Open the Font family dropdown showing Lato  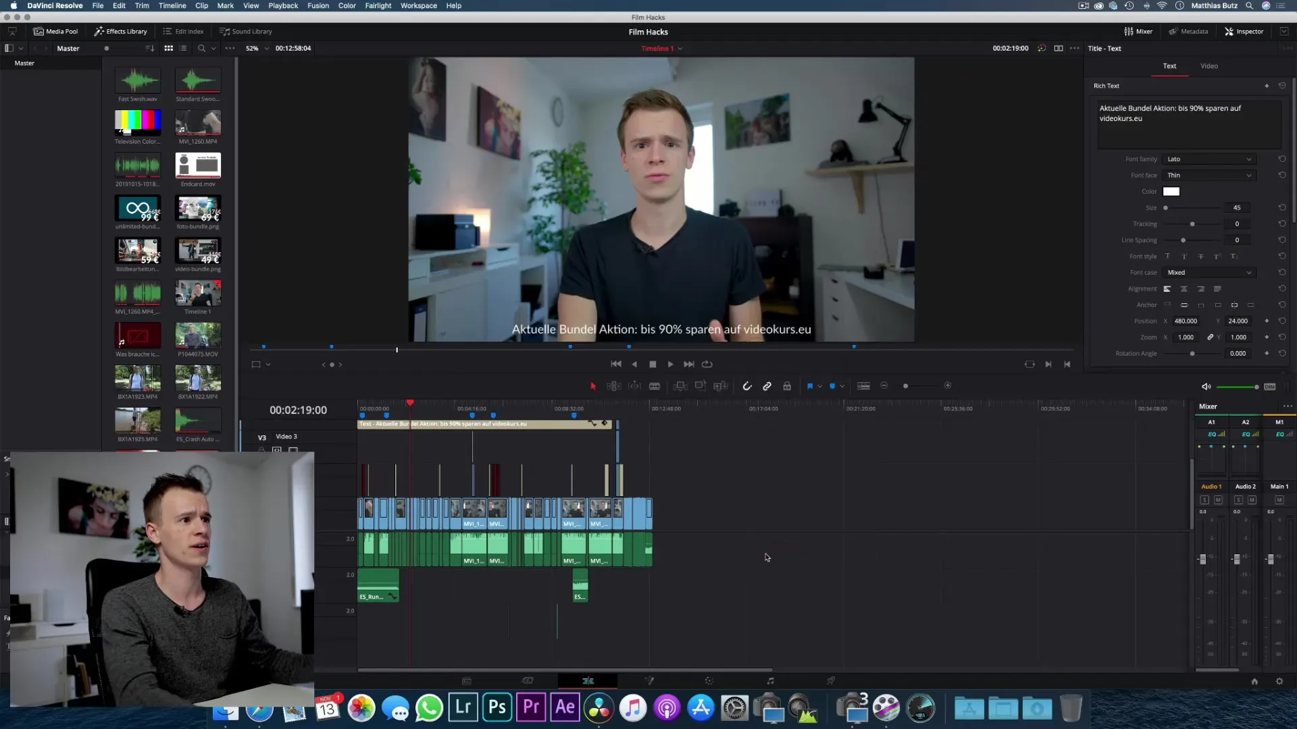[x=1209, y=159]
